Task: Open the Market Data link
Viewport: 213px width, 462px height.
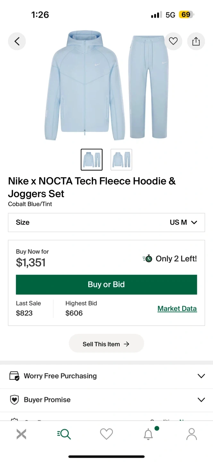Action: tap(177, 309)
